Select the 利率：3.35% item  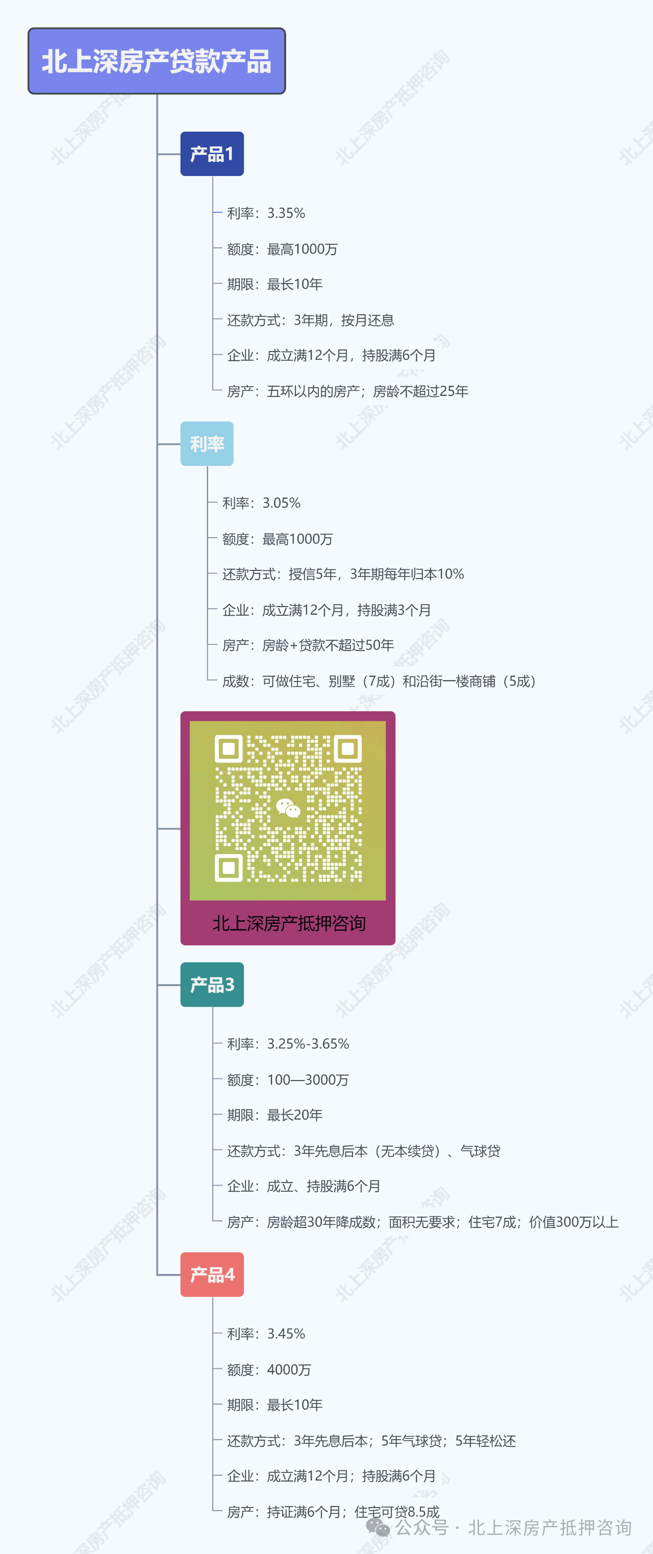(x=266, y=213)
